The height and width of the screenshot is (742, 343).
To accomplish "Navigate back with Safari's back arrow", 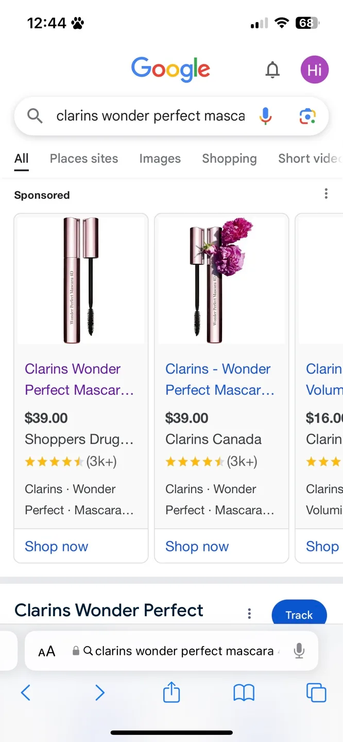I will (26, 693).
